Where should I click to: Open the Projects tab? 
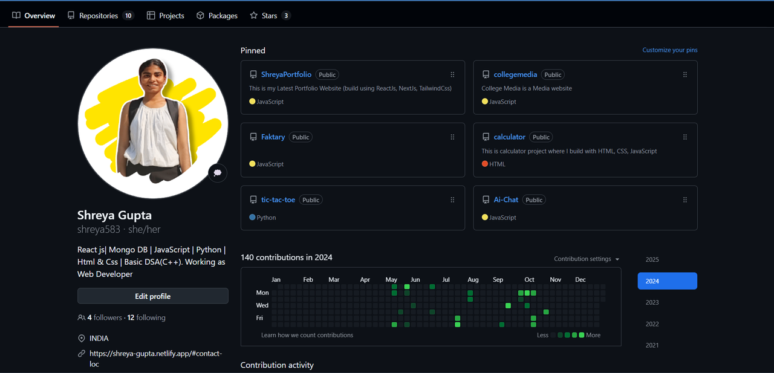click(166, 16)
